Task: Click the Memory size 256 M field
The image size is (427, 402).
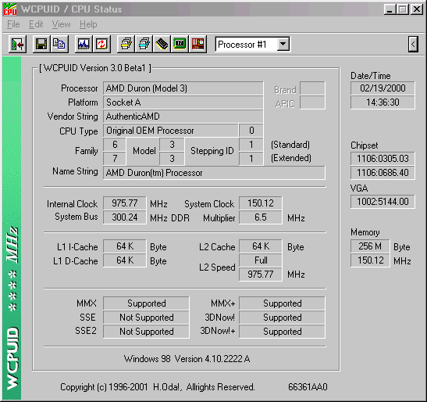Action: (370, 246)
